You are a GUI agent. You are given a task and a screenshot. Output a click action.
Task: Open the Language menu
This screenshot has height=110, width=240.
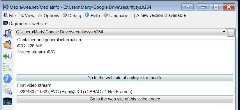[x=116, y=15]
